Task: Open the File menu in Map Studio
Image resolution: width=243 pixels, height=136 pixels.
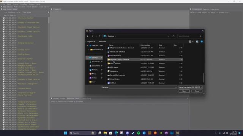Action: (x=3, y=4)
